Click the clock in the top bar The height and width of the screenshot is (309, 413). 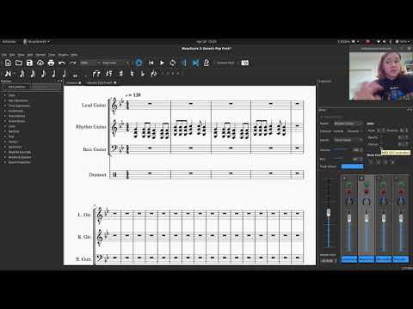click(x=206, y=42)
